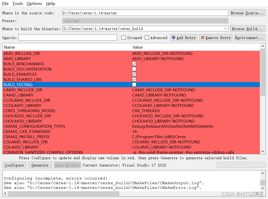Select the CHOLMOD_INCLUDE_DIR entry
268x199 pixels.
coord(27,116)
